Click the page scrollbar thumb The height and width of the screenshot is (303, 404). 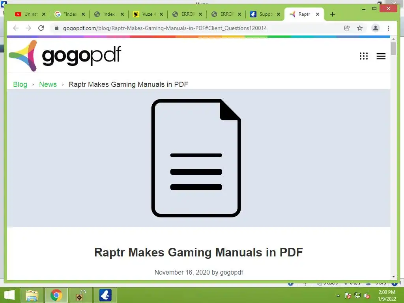(393, 49)
